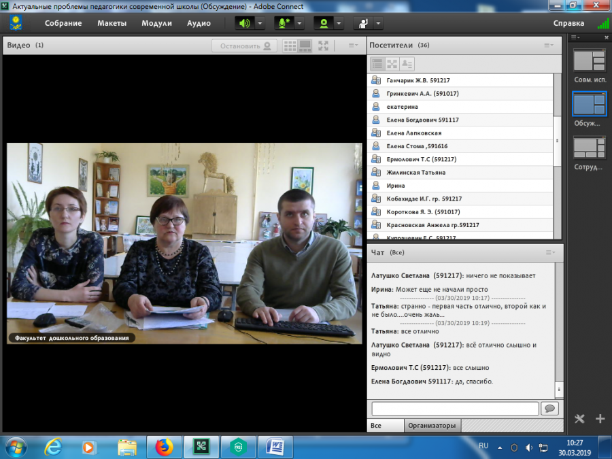The height and width of the screenshot is (459, 612).
Task: Toggle the webcam button in toolbar
Action: pos(324,23)
